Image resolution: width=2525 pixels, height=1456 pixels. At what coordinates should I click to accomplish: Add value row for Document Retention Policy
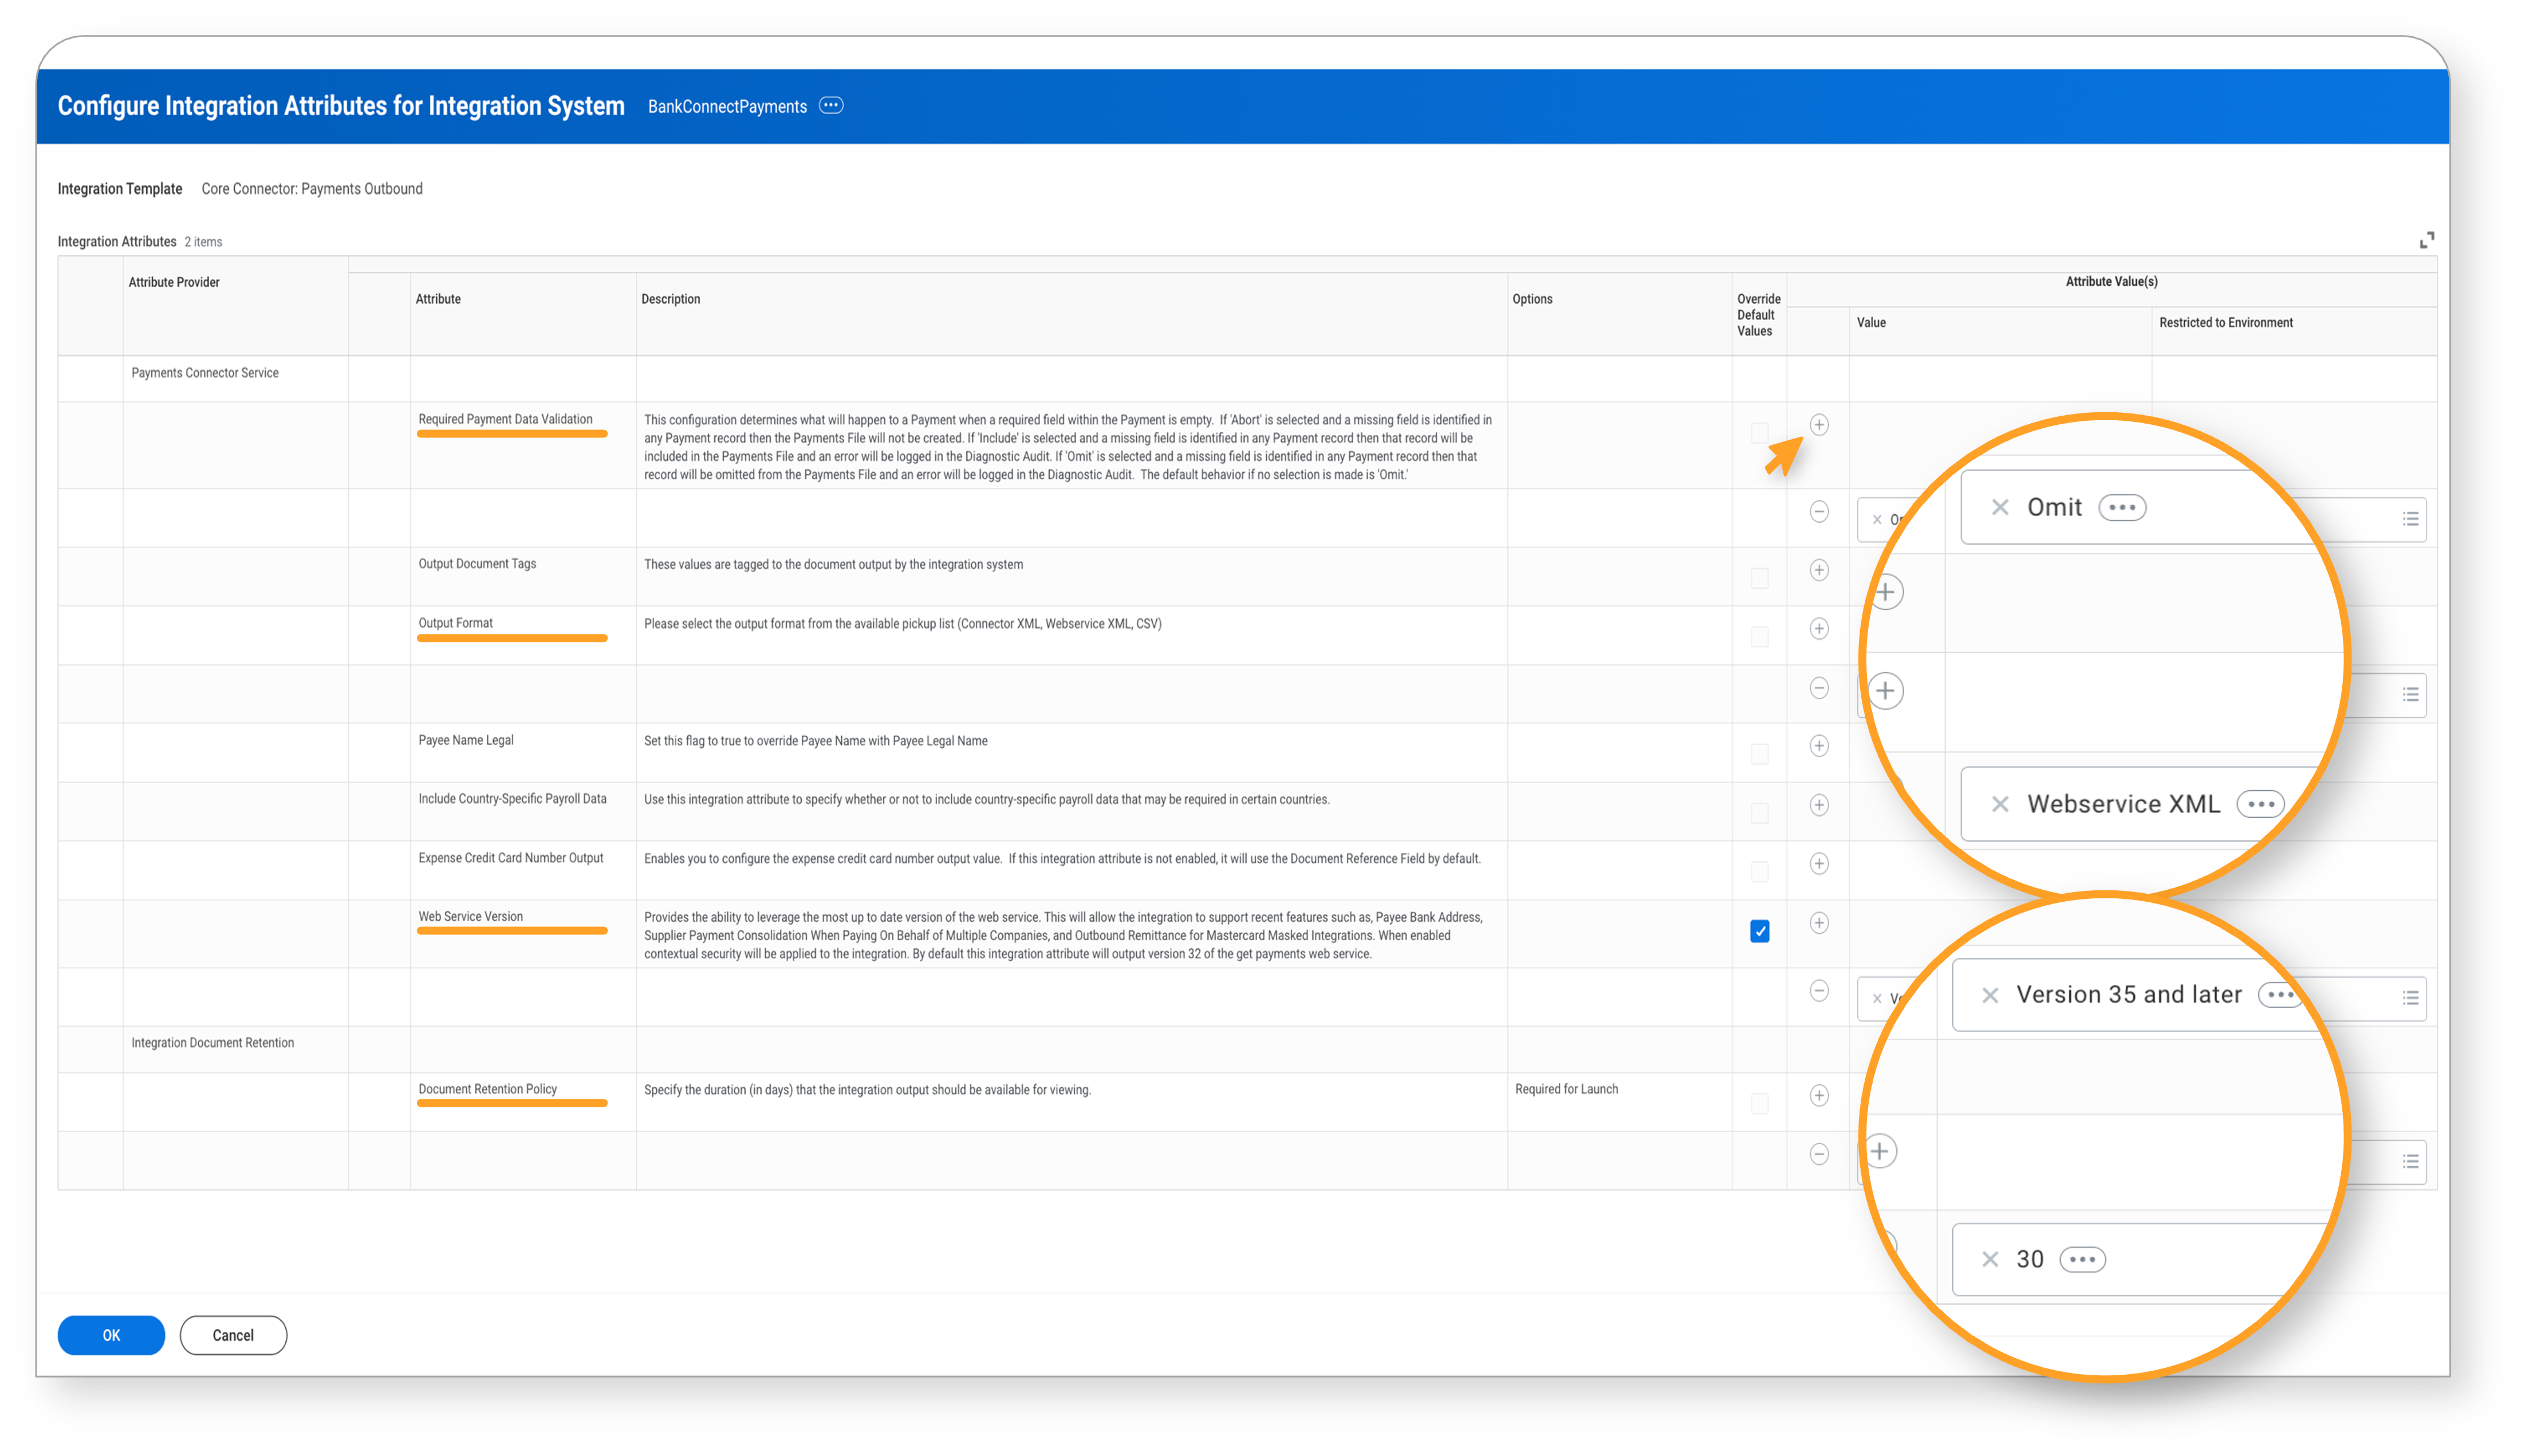tap(1818, 1096)
